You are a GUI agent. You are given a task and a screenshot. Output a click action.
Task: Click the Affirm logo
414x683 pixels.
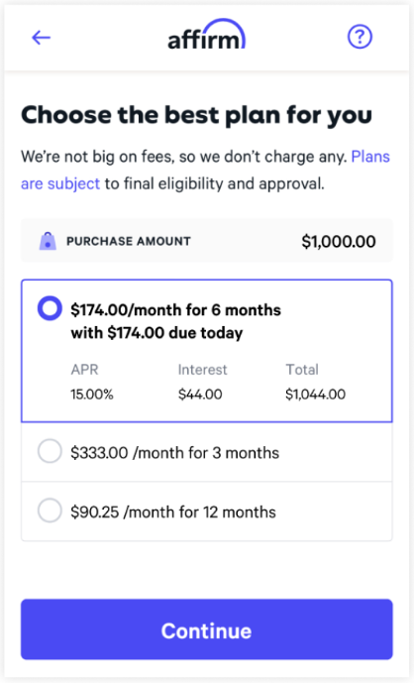tap(206, 35)
